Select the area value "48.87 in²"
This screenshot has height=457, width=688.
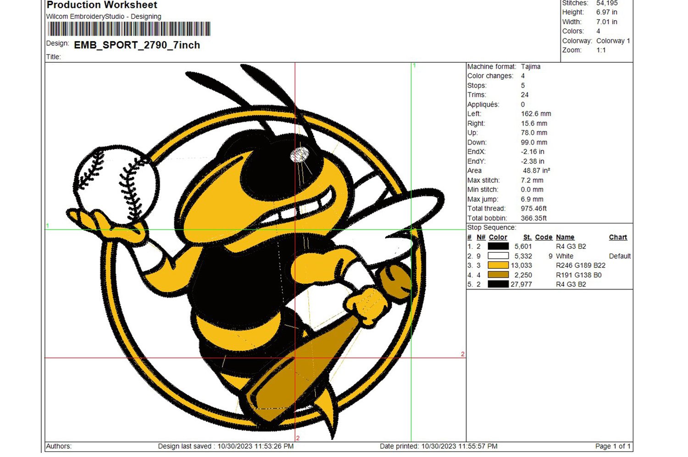click(537, 170)
